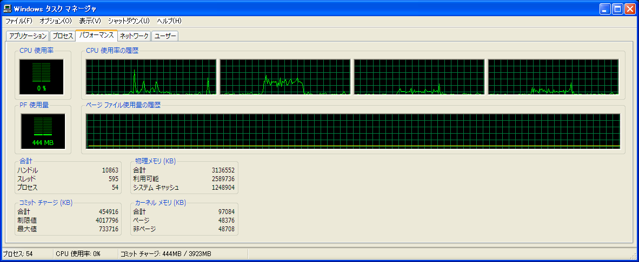This screenshot has height=262, width=639.
Task: Click status bar CPU 使用率: 0% entry
Action: tap(78, 254)
